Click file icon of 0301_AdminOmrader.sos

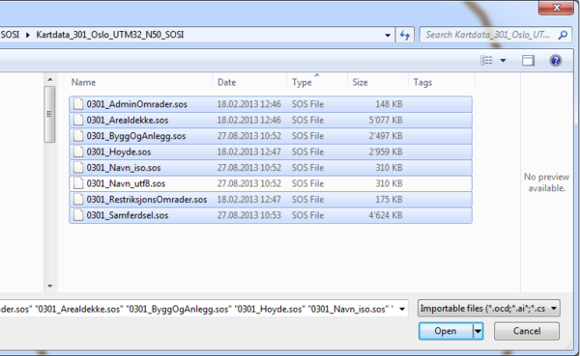(x=78, y=104)
